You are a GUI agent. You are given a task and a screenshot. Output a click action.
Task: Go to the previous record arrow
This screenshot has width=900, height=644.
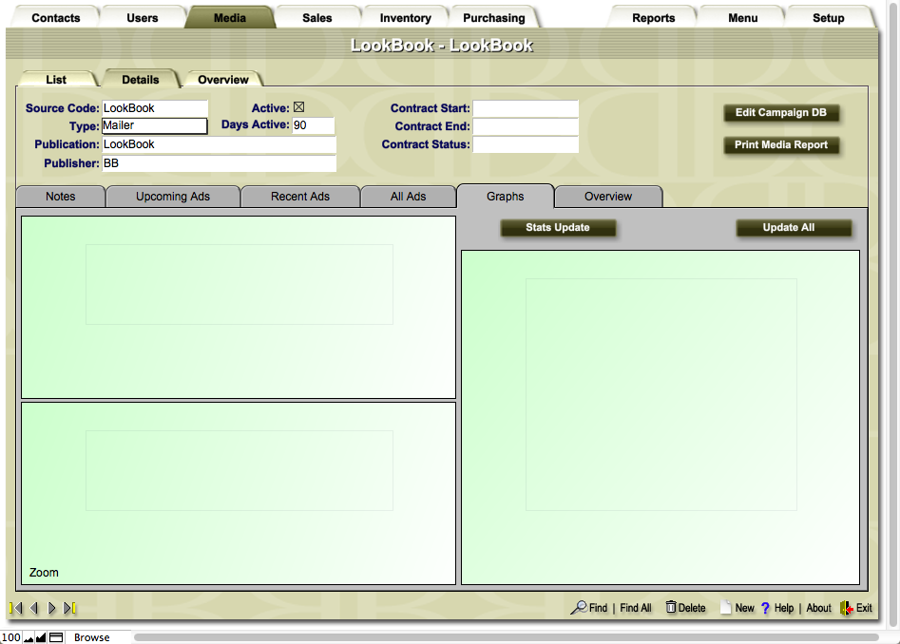pos(34,608)
